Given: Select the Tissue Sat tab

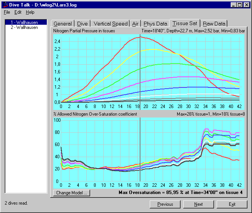Looking at the screenshot, I should click(x=185, y=23).
